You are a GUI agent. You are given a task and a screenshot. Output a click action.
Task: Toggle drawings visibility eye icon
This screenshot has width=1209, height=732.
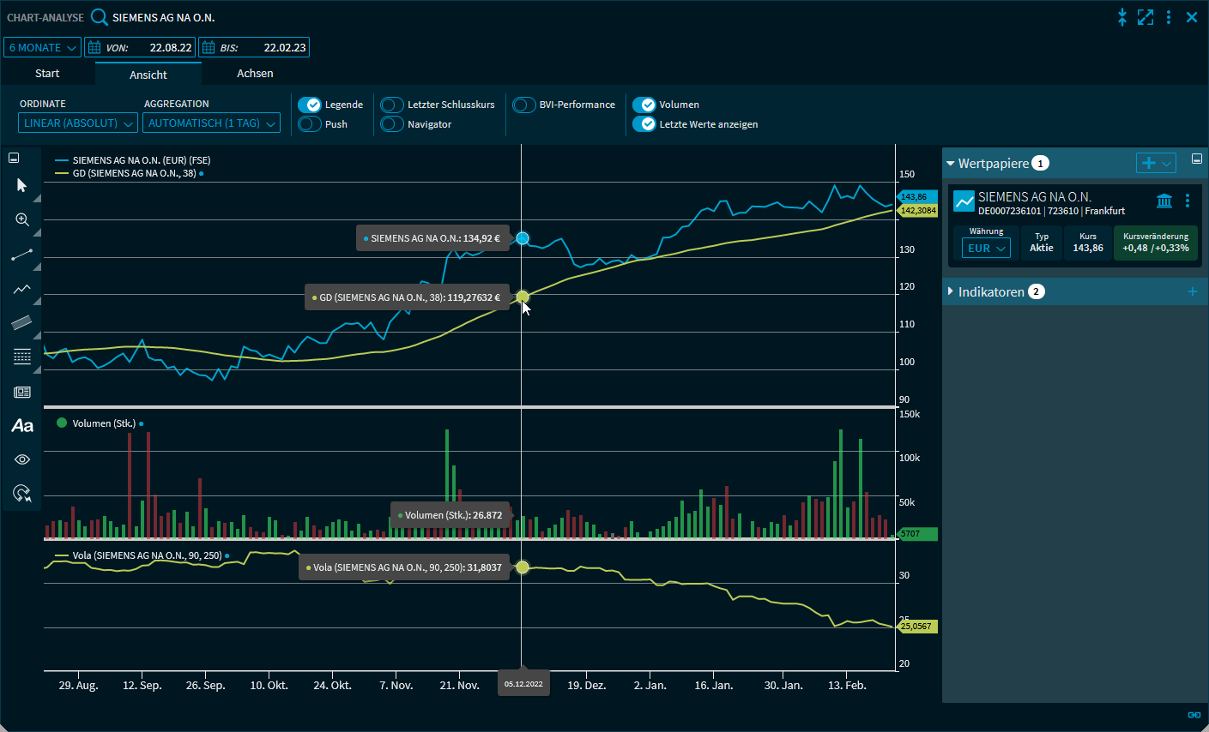click(x=22, y=460)
